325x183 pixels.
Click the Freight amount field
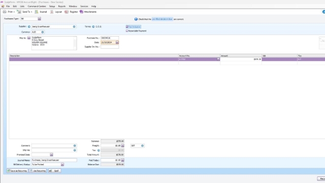point(111,146)
